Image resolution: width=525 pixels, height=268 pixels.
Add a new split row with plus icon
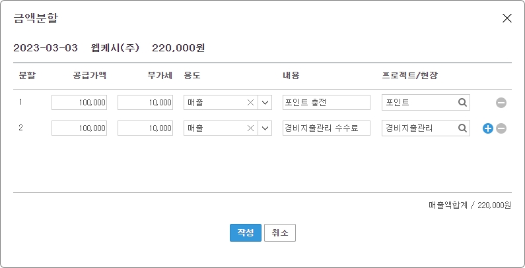488,128
